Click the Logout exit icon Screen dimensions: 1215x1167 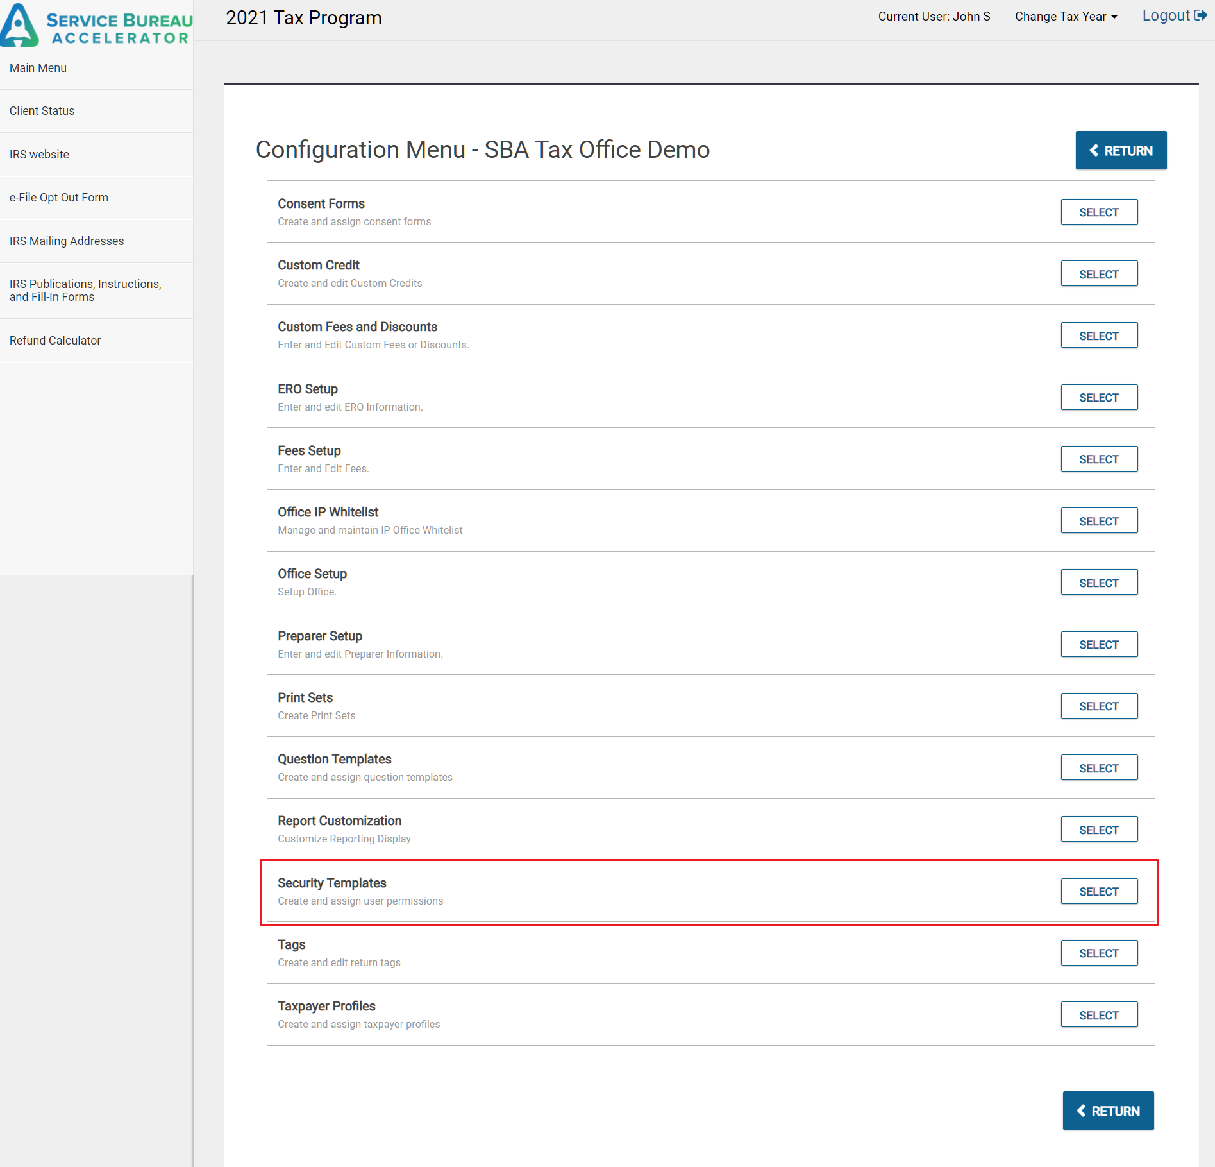click(1200, 15)
